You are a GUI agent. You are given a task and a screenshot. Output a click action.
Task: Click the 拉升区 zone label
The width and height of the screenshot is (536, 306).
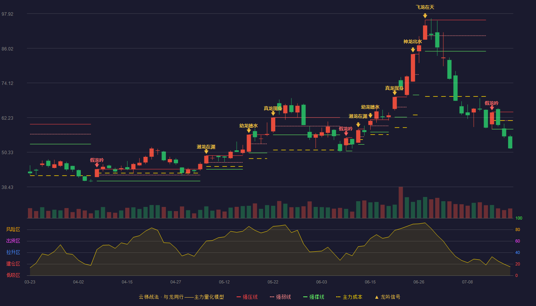(13, 252)
